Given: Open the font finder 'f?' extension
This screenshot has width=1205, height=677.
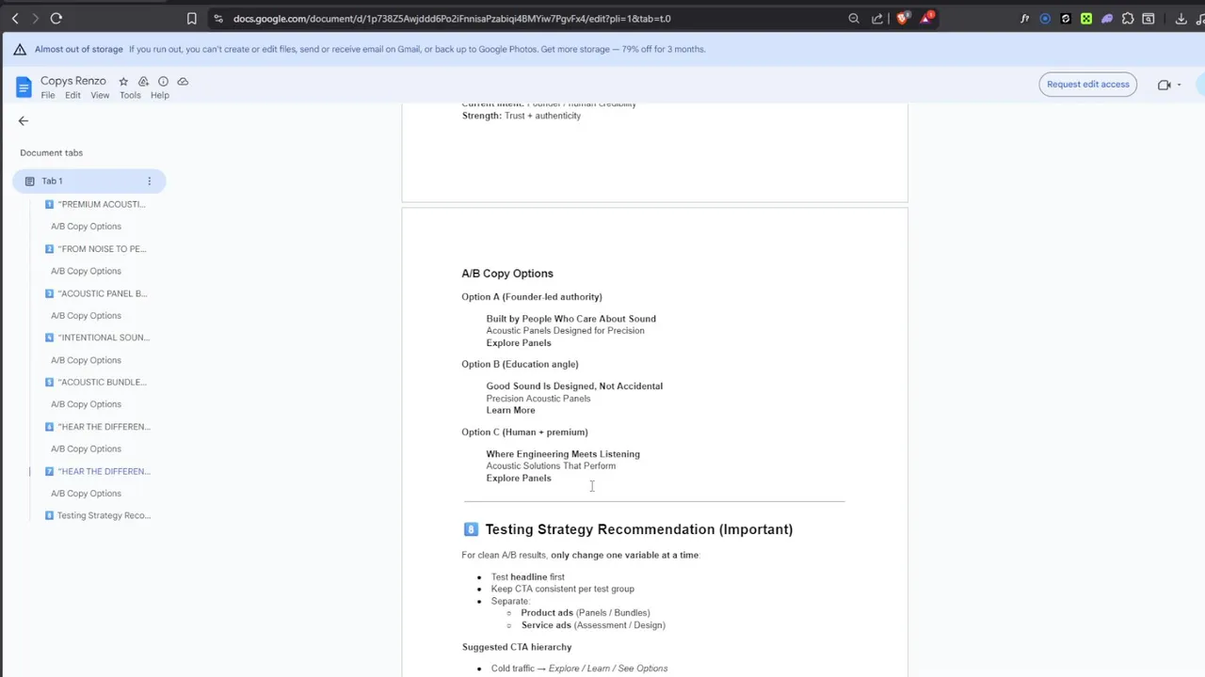Looking at the screenshot, I should point(1025,18).
